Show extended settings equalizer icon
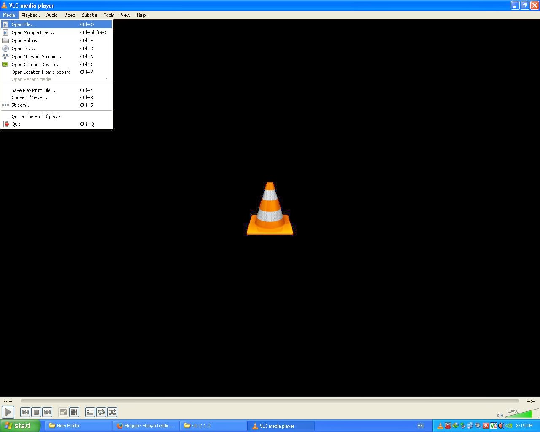This screenshot has width=540, height=432. coord(74,412)
